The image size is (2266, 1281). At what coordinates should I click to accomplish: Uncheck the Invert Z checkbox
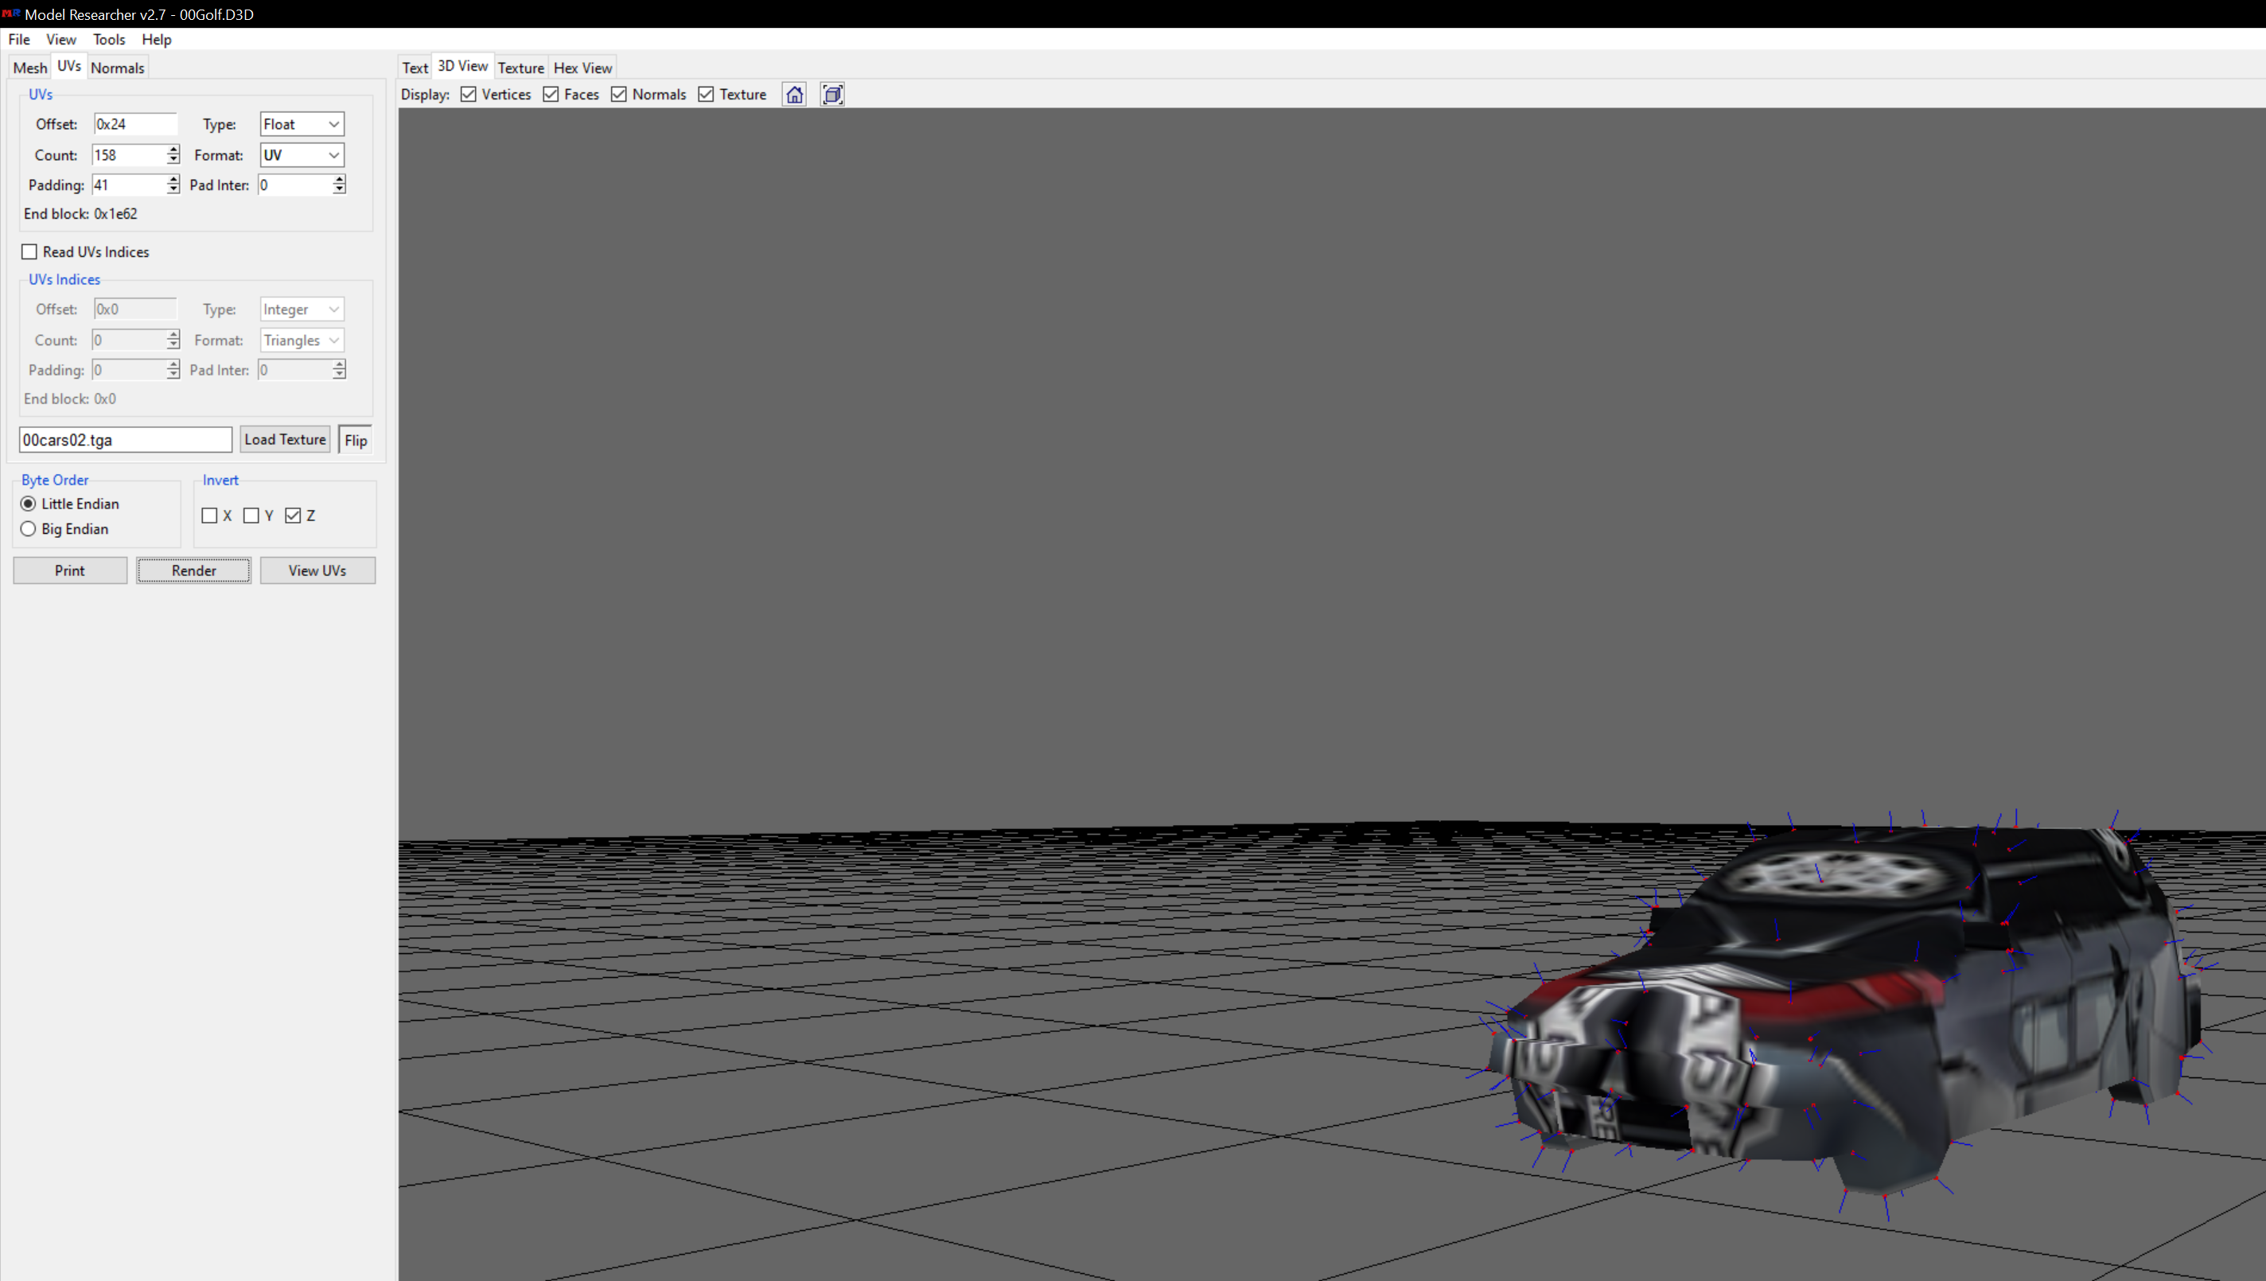(294, 516)
